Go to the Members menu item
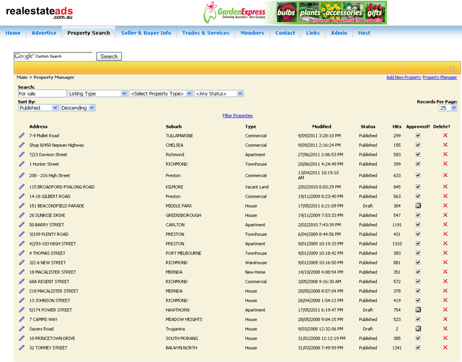The width and height of the screenshot is (462, 362). (x=252, y=33)
